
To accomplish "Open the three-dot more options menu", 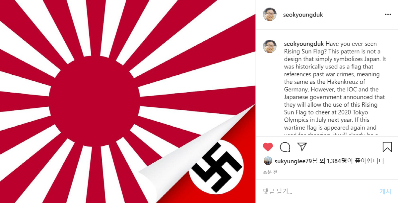I will (x=388, y=15).
